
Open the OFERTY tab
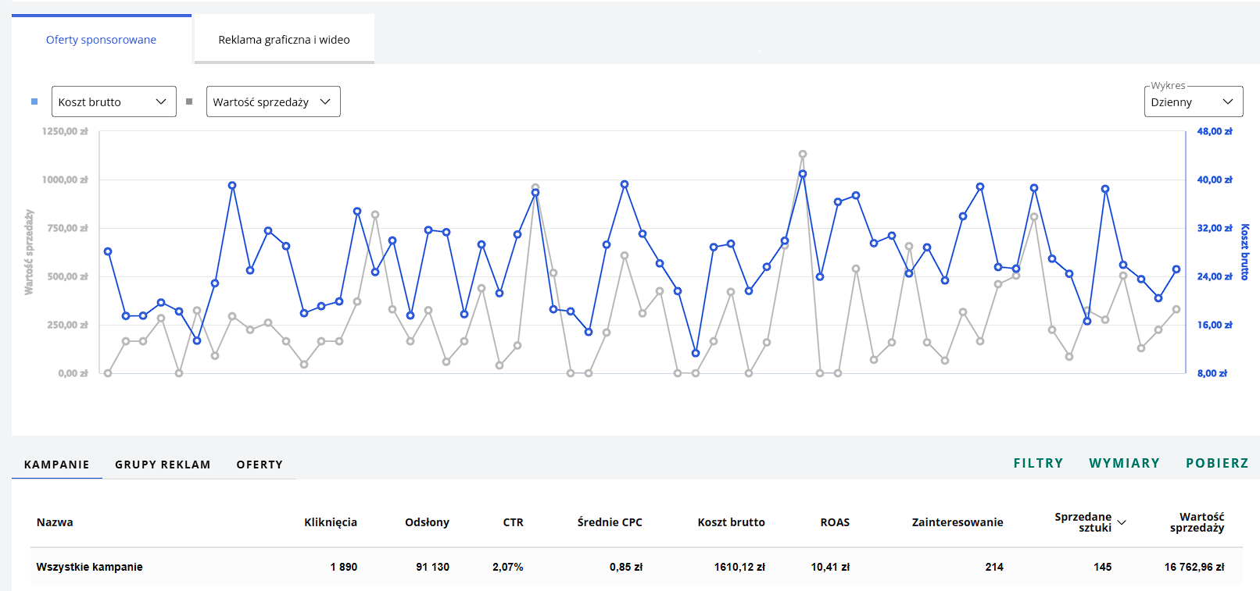click(260, 465)
